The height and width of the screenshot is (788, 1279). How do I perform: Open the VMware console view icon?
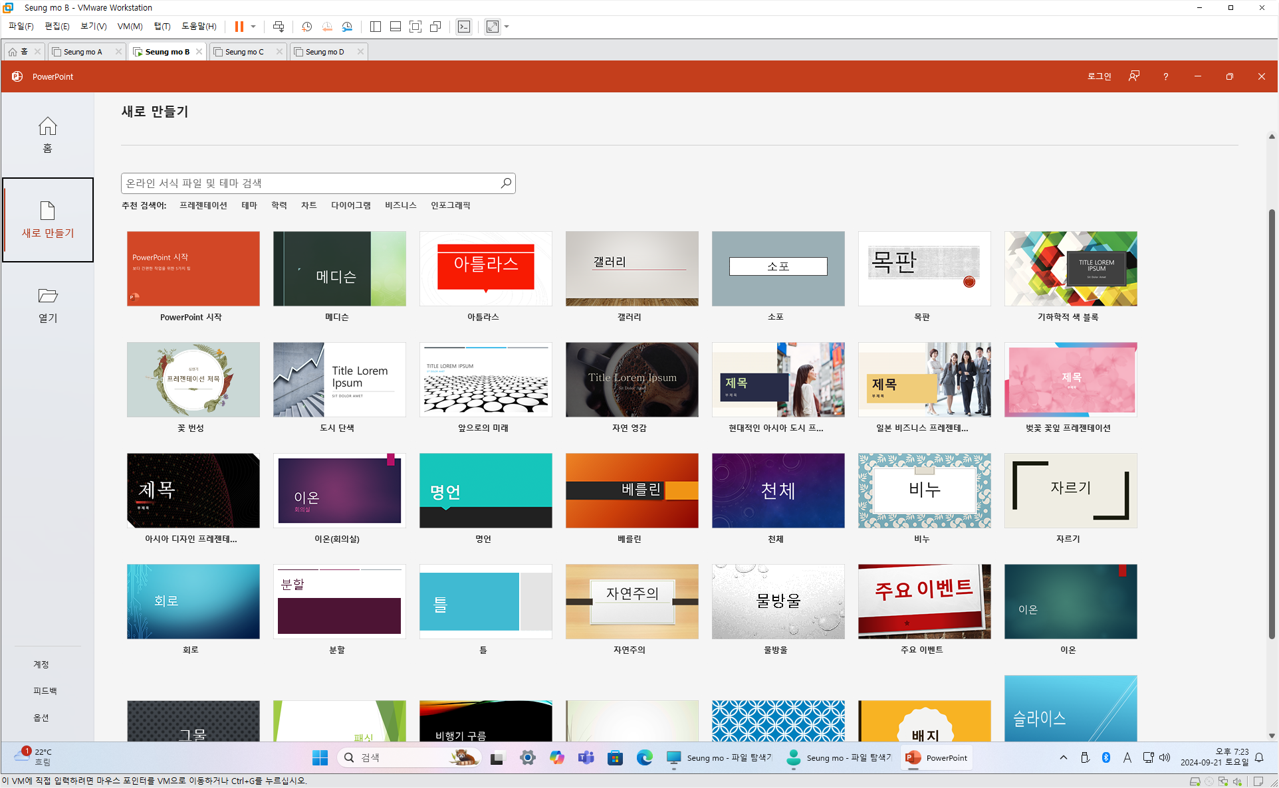coord(464,27)
